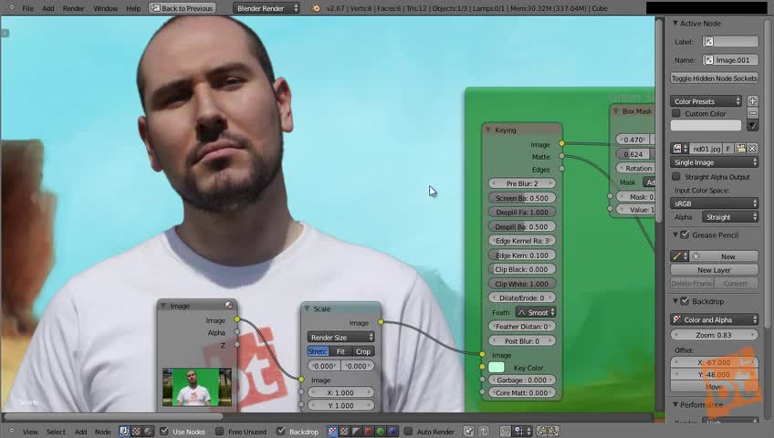Click the custom color swatch field
Screen dimensions: 774x438
pos(706,125)
